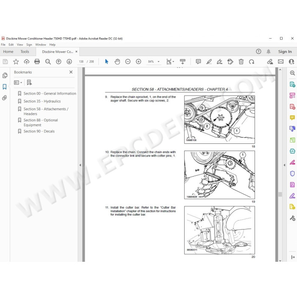This screenshot has width=297, height=297.
Task: Toggle the Bookmarks panel icon
Action: click(5, 87)
